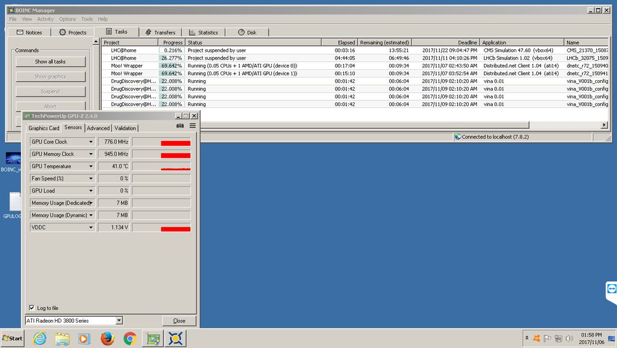Viewport: 617px width, 348px height.
Task: Sort tasks by the Deadline column header
Action: click(446, 42)
